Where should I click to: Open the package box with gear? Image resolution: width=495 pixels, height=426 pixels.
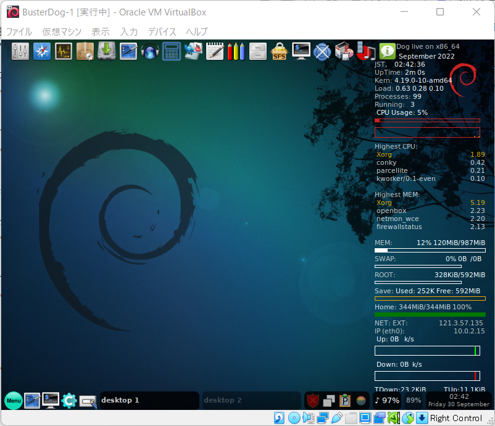click(x=85, y=51)
